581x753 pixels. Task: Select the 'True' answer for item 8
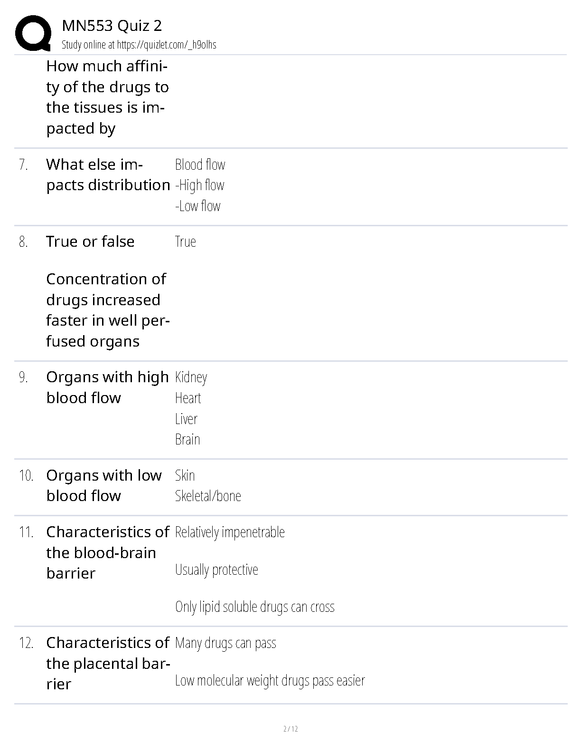185,241
